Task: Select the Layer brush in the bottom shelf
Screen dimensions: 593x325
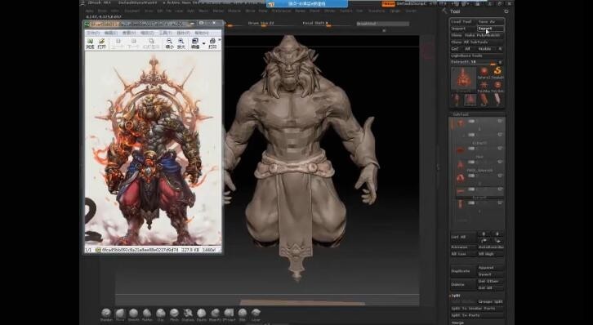Action: click(256, 314)
